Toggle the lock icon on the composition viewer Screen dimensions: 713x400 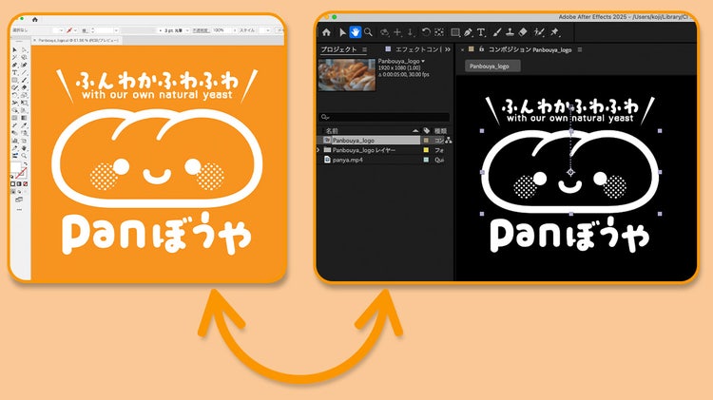pyautogui.click(x=481, y=49)
